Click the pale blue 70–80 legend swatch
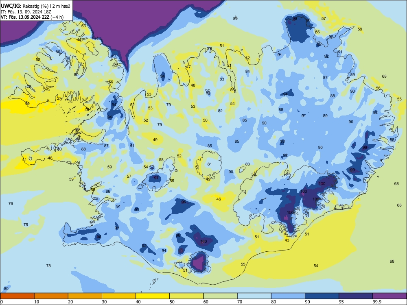 (x=254, y=296)
